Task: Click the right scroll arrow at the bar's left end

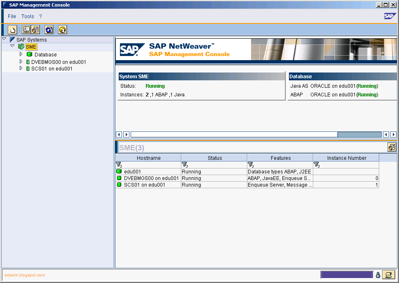Action: [x=127, y=135]
